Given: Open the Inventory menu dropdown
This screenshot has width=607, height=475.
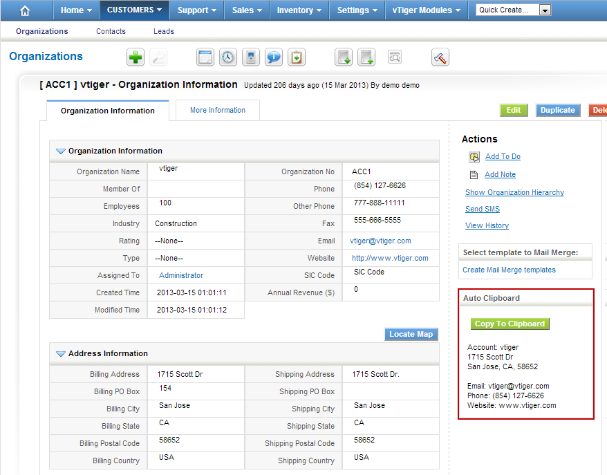Looking at the screenshot, I should click(x=299, y=10).
